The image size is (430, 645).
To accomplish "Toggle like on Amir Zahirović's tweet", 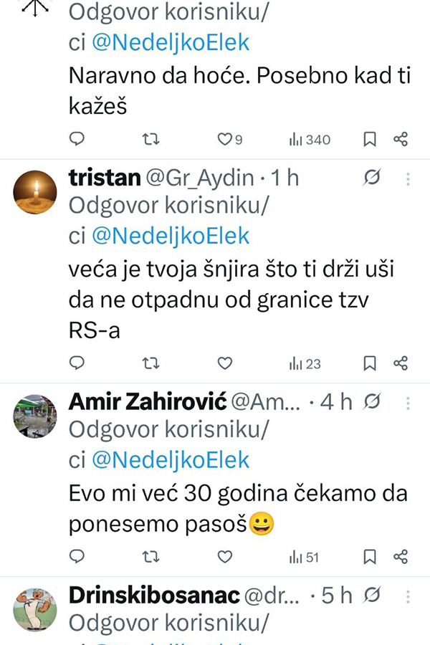I will click(x=225, y=557).
